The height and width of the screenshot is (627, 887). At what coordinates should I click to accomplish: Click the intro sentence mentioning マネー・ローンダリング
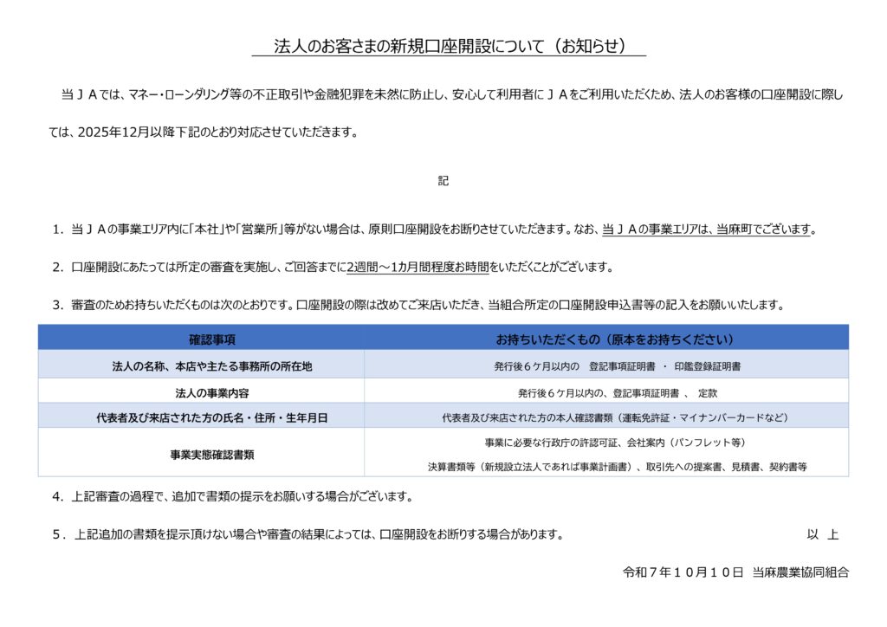tap(450, 94)
